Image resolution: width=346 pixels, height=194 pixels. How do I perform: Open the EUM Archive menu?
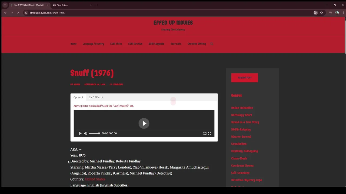coord(135,44)
